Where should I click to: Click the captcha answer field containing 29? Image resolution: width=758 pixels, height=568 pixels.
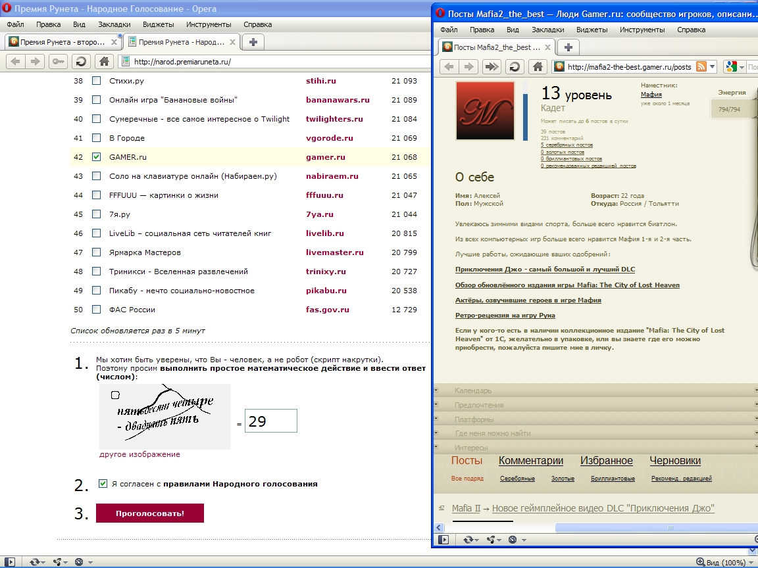(x=270, y=421)
